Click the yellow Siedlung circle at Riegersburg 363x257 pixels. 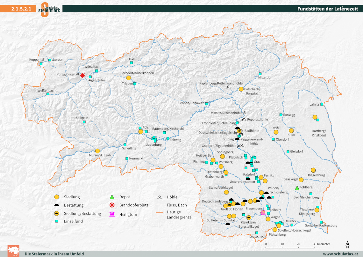point(313,171)
